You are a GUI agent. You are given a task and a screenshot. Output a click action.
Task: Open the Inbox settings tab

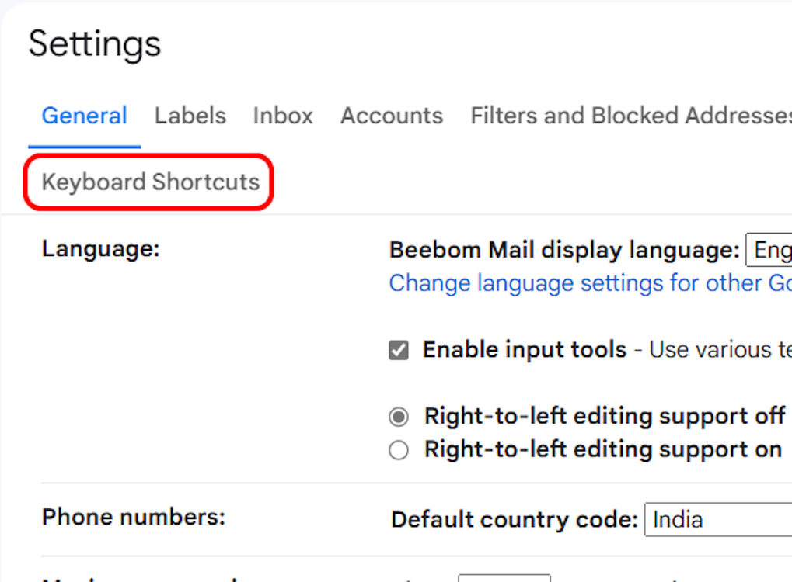(282, 115)
